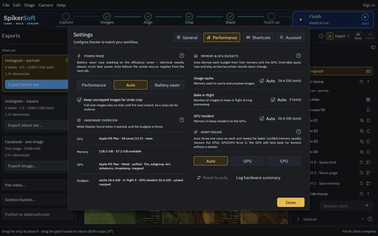Click the Warp Engine help icon

298,132
